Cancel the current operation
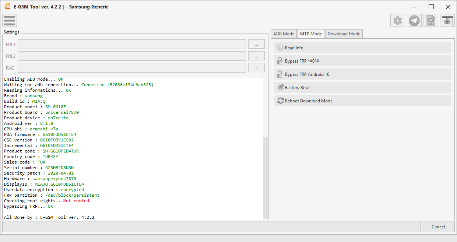Viewport: 457px width, 242px height. [438, 227]
